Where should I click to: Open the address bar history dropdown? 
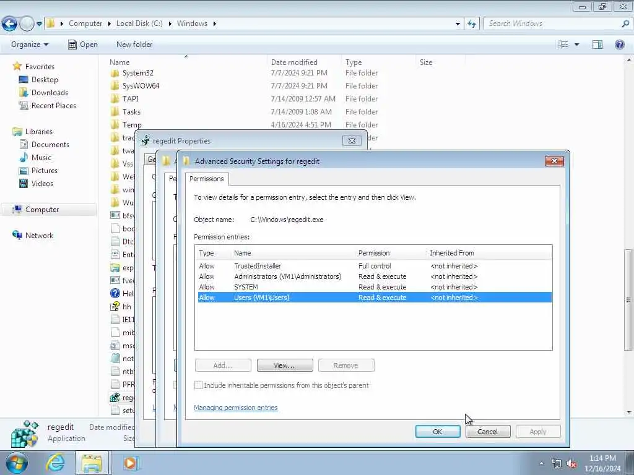(458, 24)
